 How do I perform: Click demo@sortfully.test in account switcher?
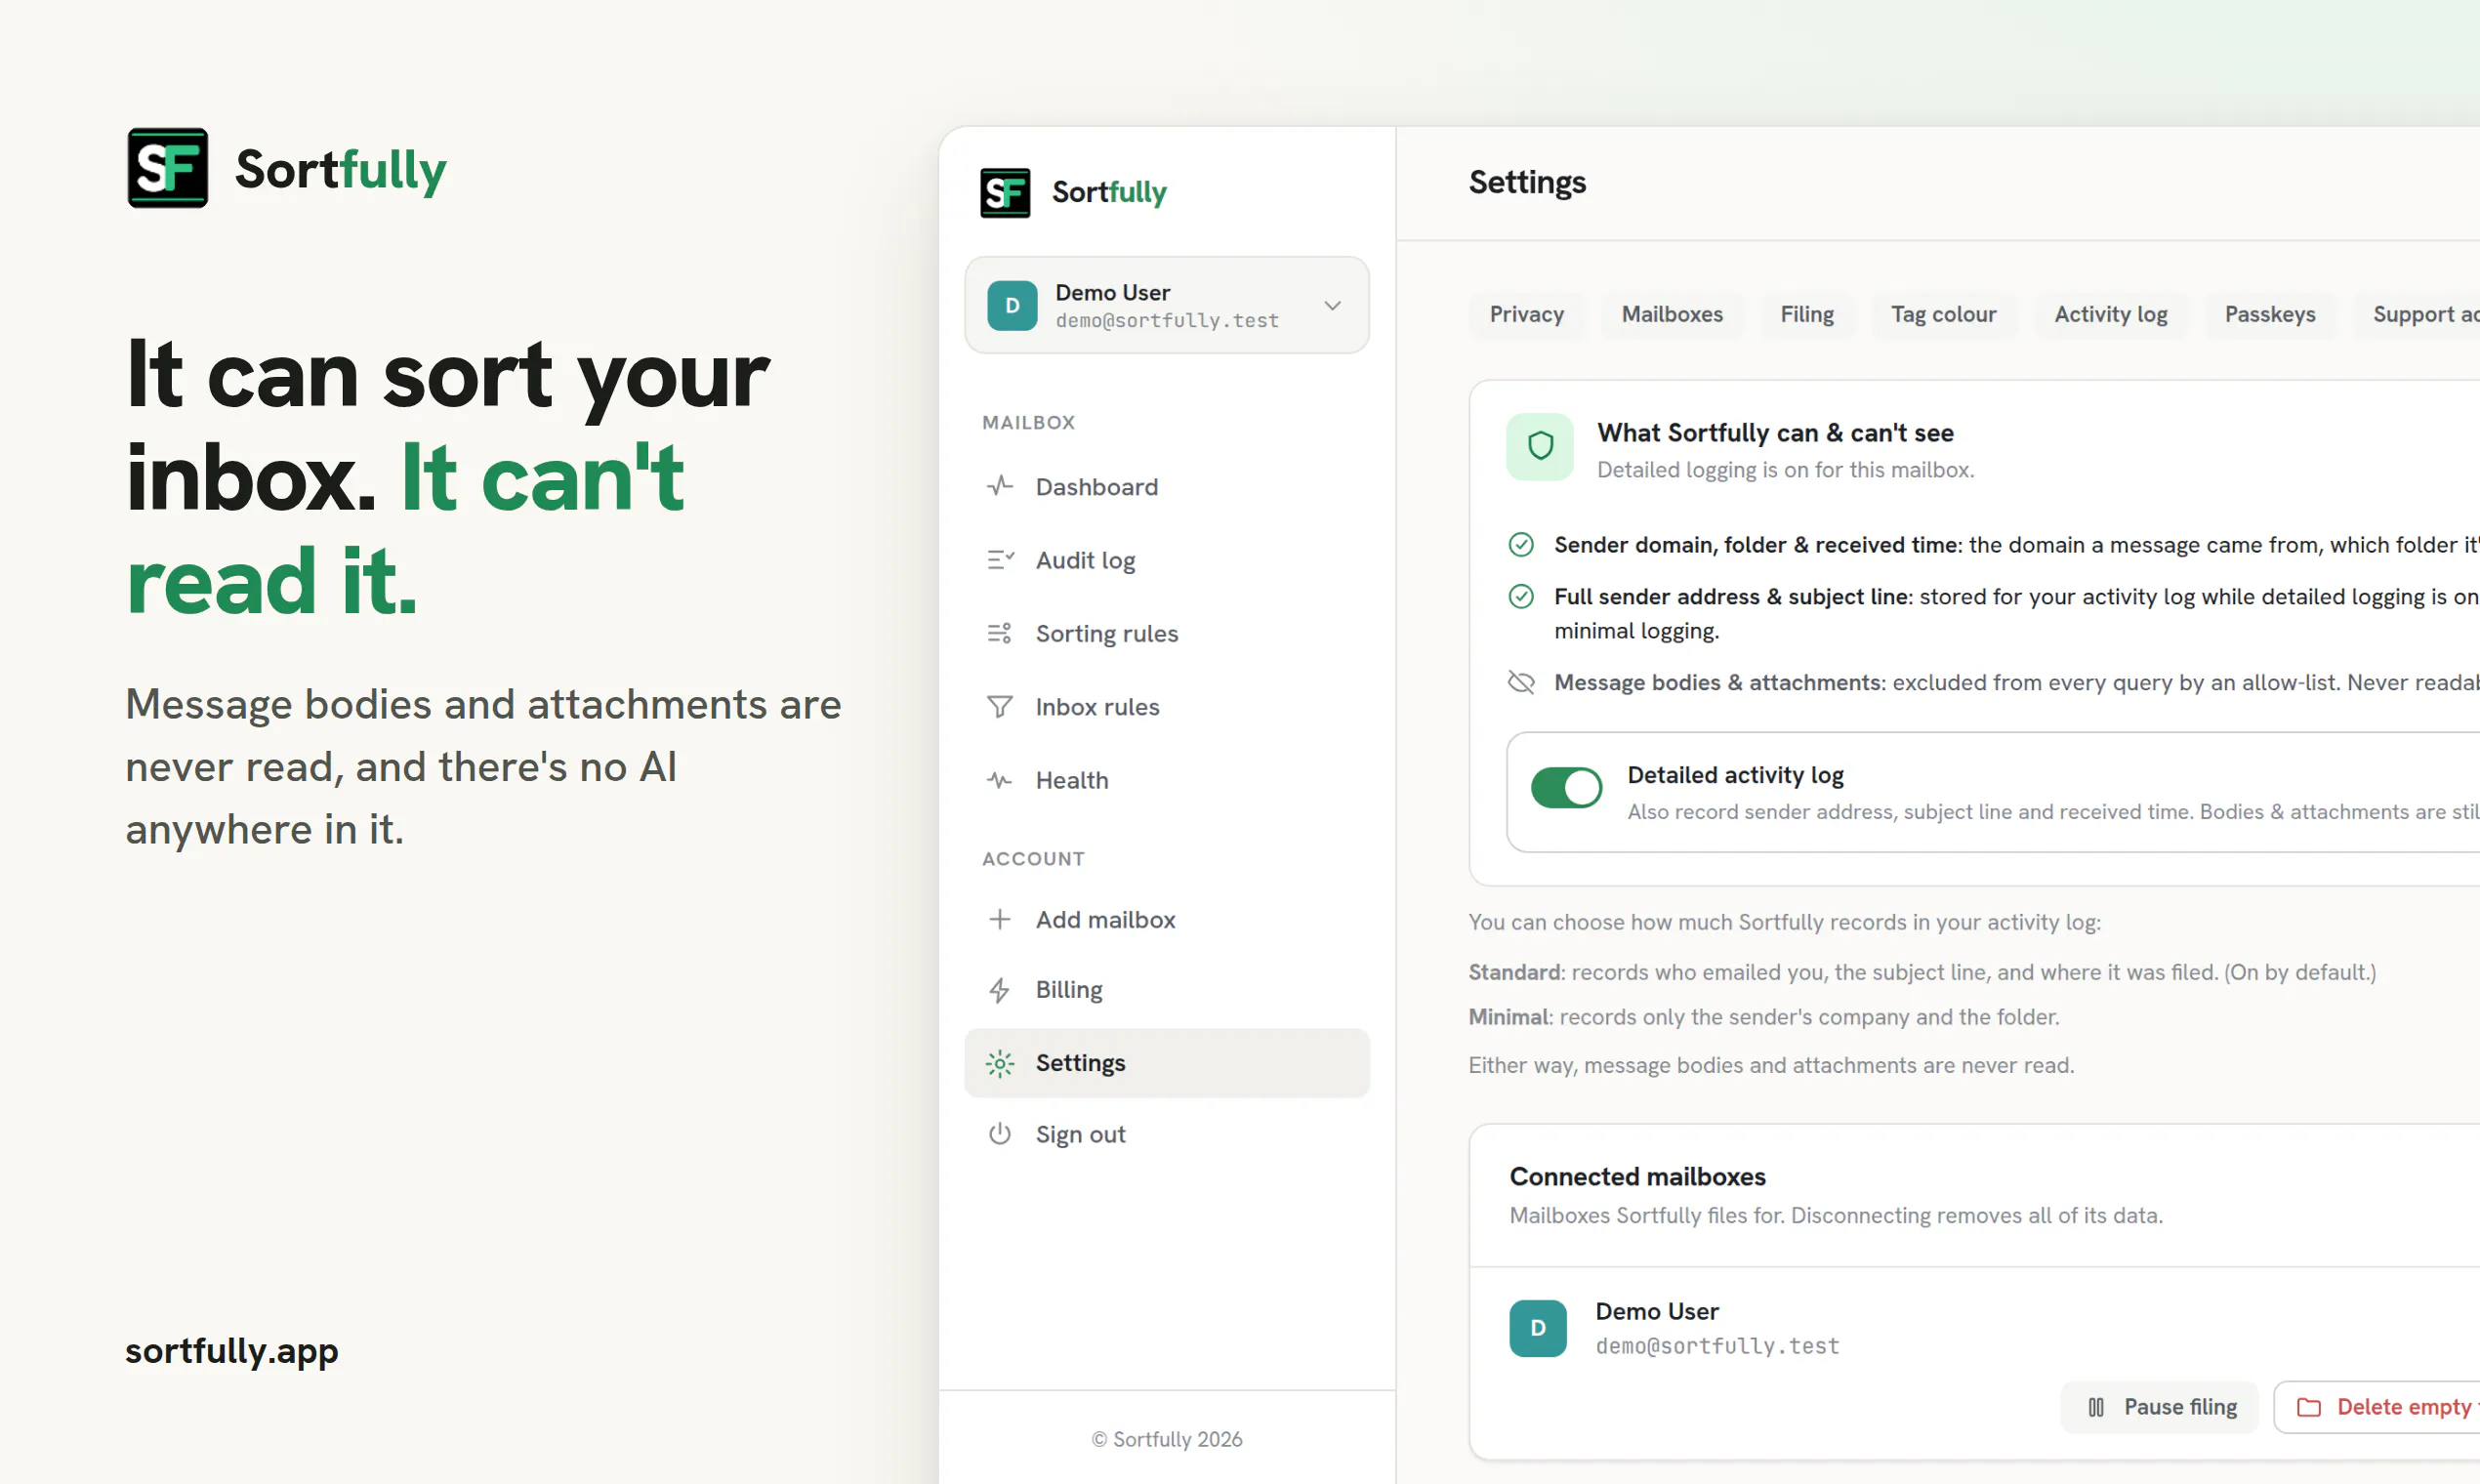click(x=1167, y=321)
